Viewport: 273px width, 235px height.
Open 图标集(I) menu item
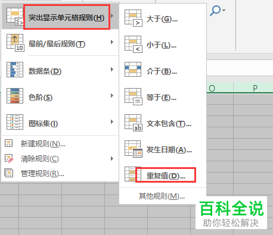coord(60,122)
